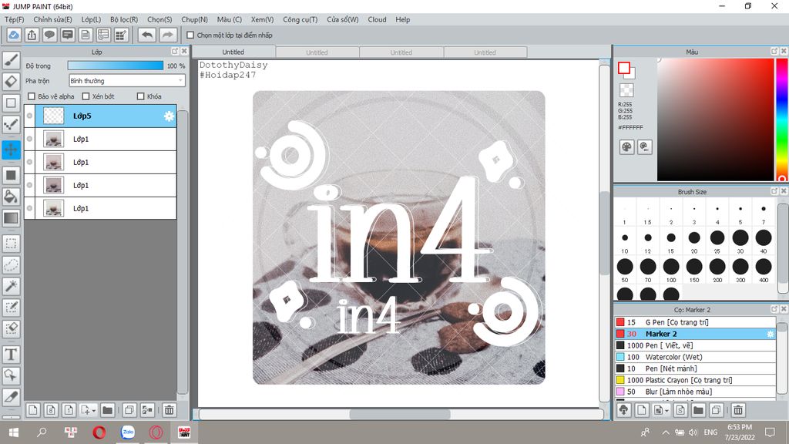The width and height of the screenshot is (789, 444).
Task: Select the rectangular Selection tool
Action: coord(11,244)
